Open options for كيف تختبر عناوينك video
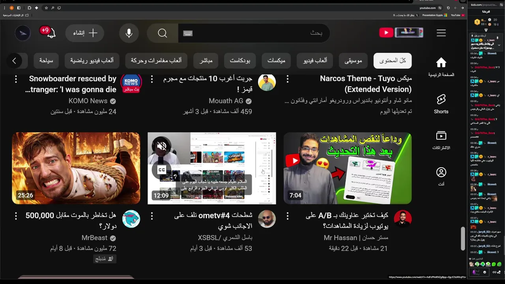This screenshot has height=284, width=505. [x=288, y=216]
